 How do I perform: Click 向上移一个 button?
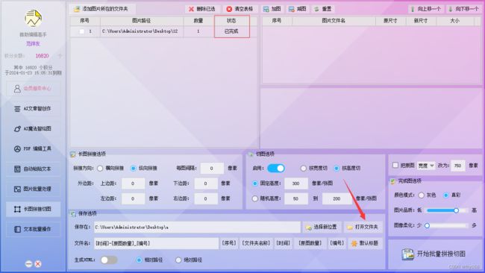[x=426, y=9]
